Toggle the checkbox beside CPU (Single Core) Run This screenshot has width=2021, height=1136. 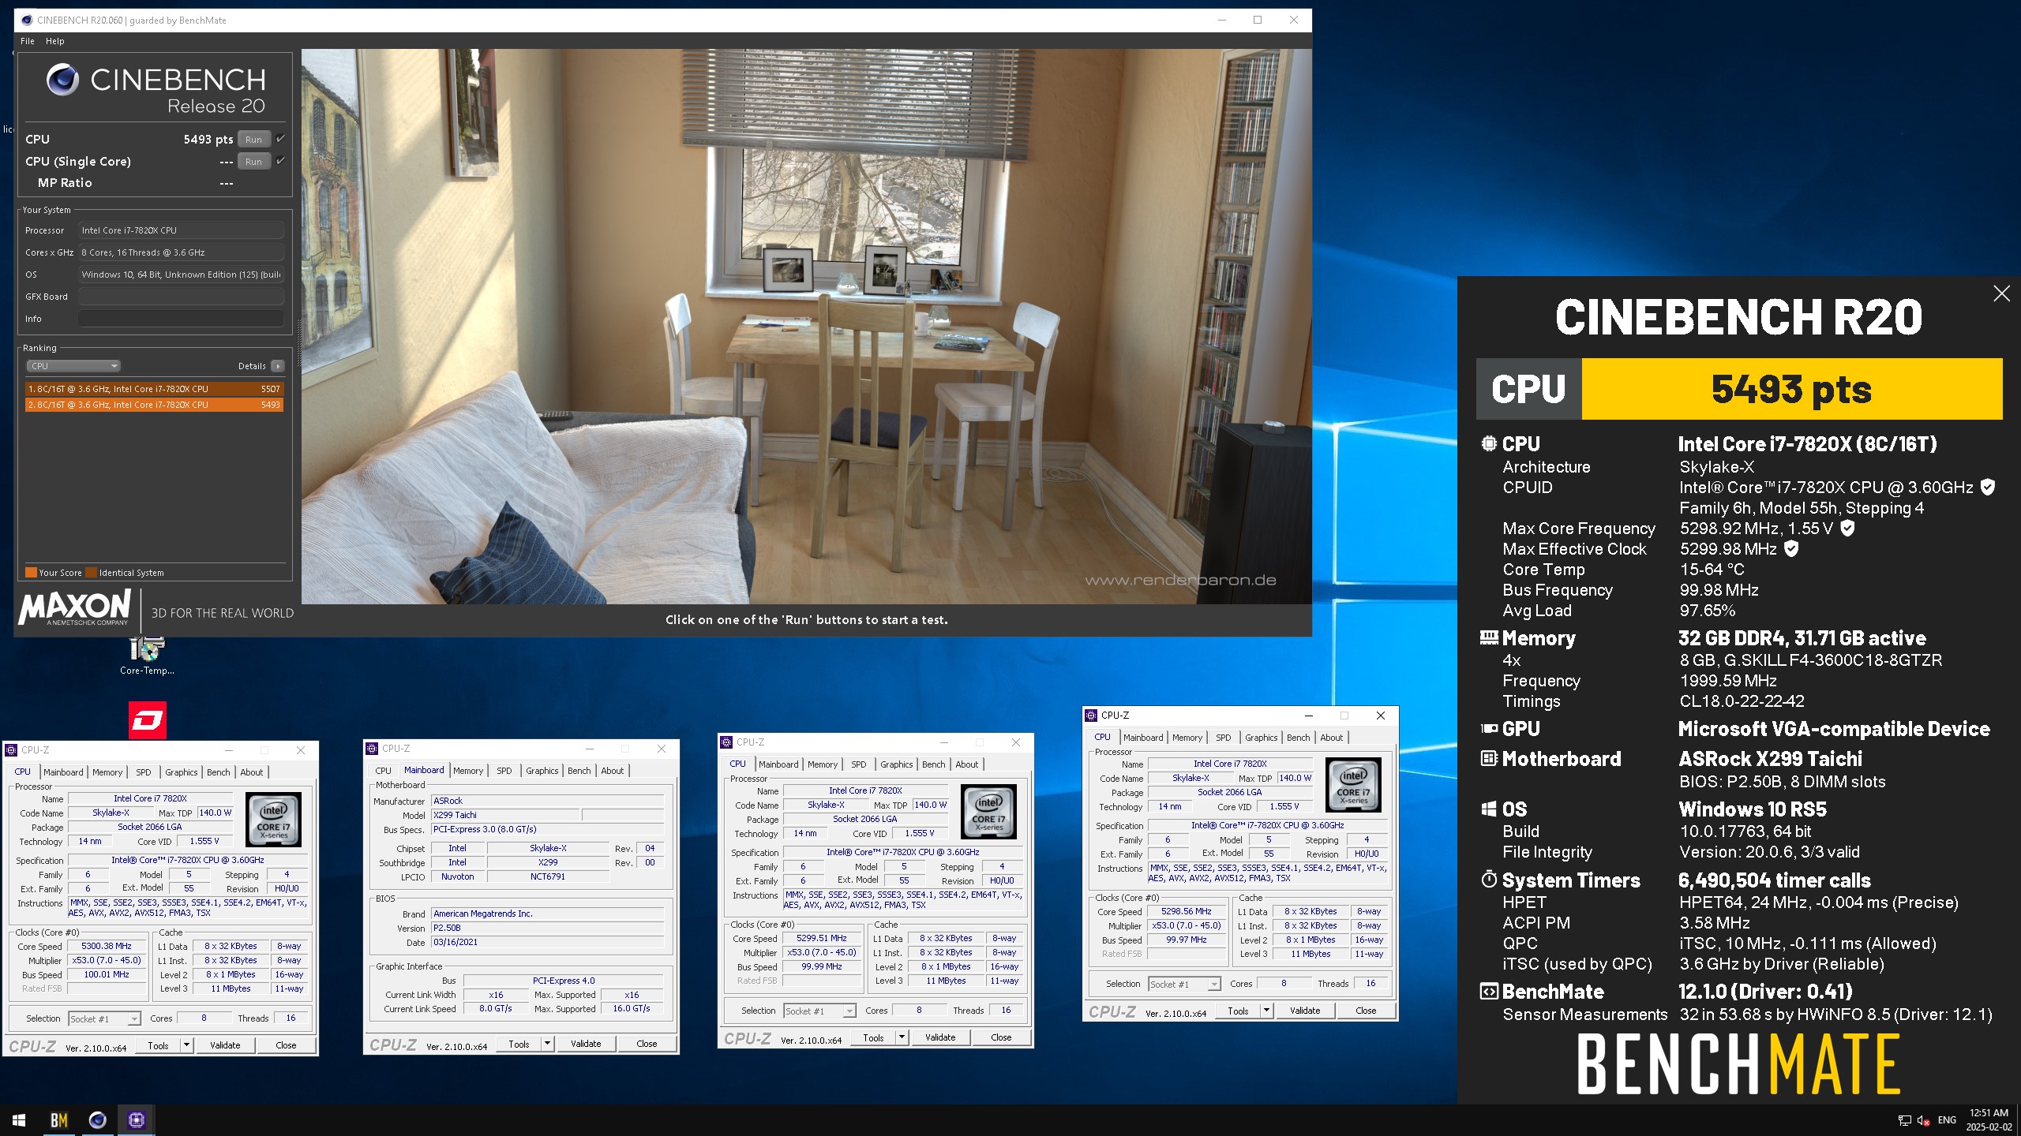tap(280, 161)
